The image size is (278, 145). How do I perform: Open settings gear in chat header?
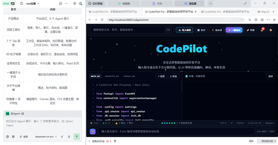[75, 4]
